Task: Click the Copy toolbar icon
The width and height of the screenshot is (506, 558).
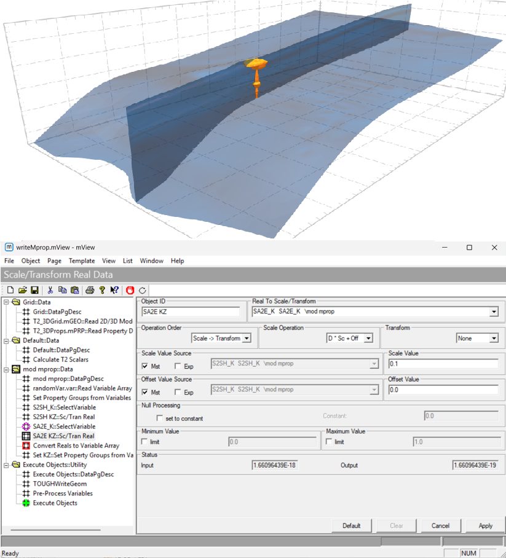Action: pos(62,290)
